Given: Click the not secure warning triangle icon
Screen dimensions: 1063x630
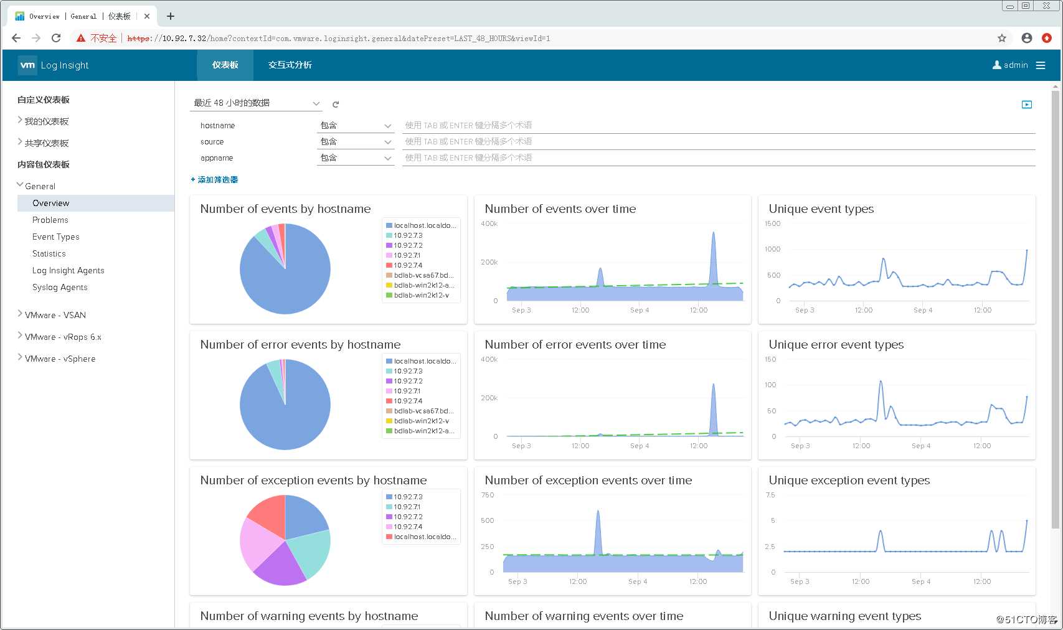Looking at the screenshot, I should point(81,38).
